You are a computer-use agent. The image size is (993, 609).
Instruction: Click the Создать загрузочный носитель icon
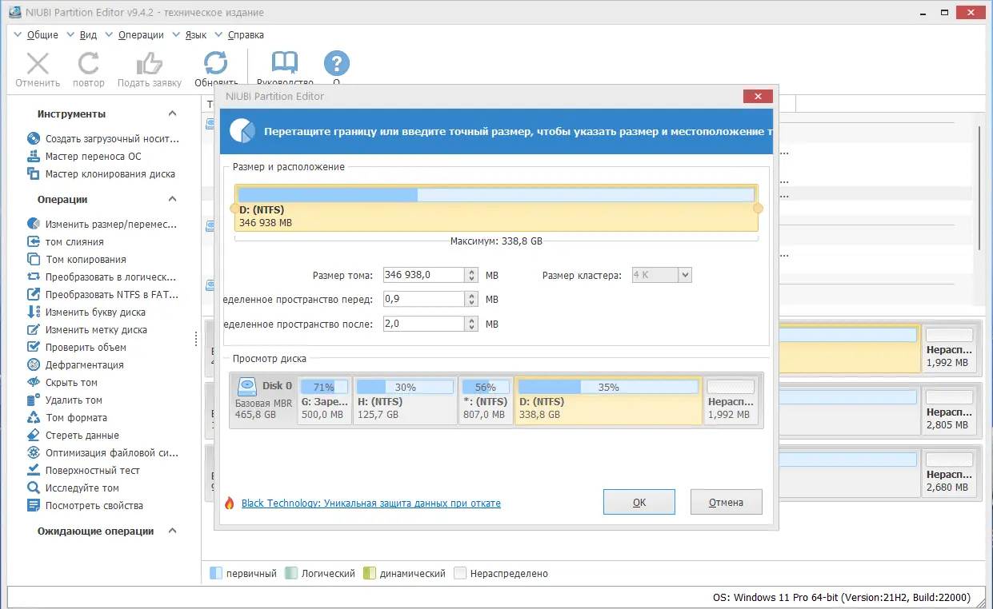click(x=34, y=139)
